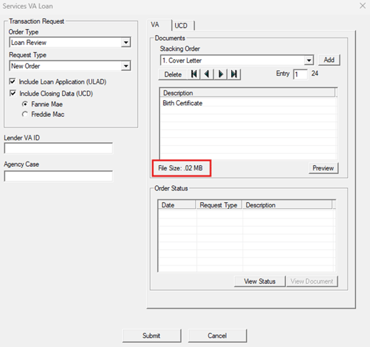This screenshot has width=370, height=347.
Task: Preview the Birth Certificate document
Action: (323, 168)
